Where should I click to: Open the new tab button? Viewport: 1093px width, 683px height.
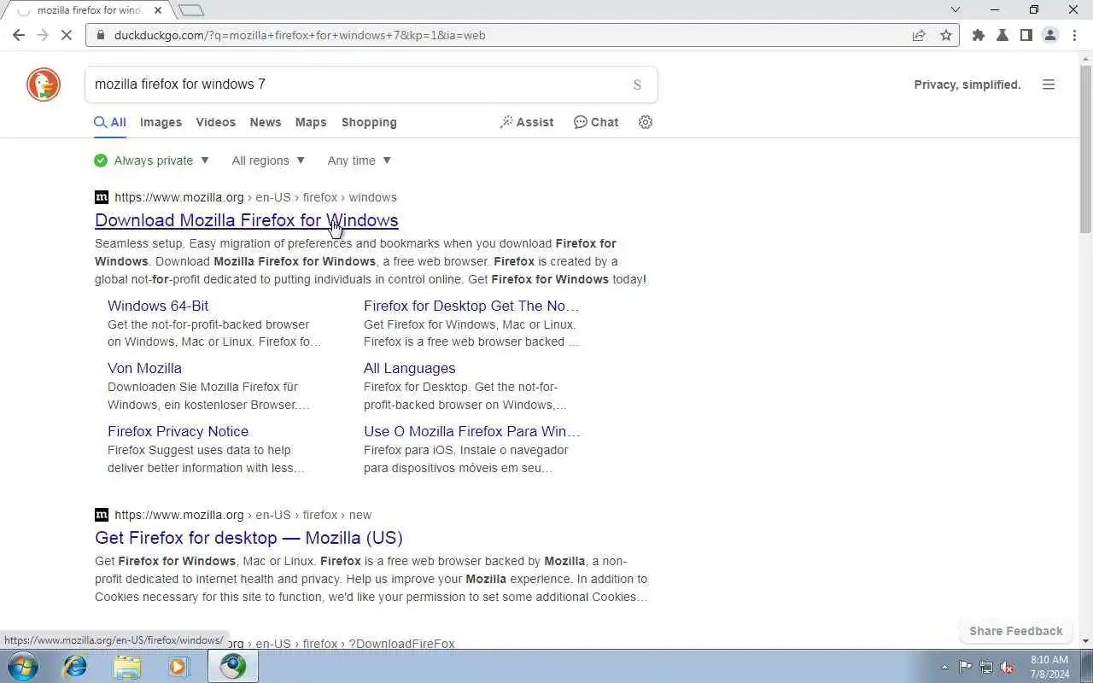point(191,10)
